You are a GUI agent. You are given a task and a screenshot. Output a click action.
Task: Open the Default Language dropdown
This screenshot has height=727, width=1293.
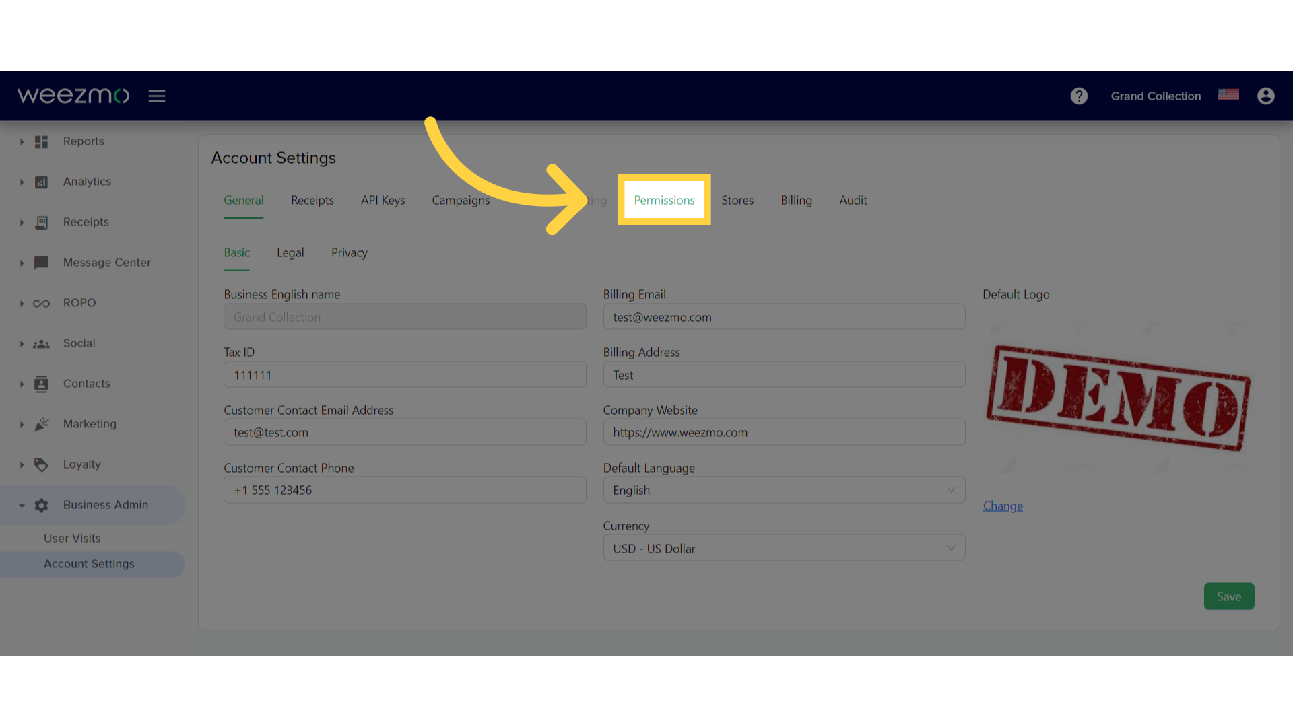pyautogui.click(x=784, y=490)
